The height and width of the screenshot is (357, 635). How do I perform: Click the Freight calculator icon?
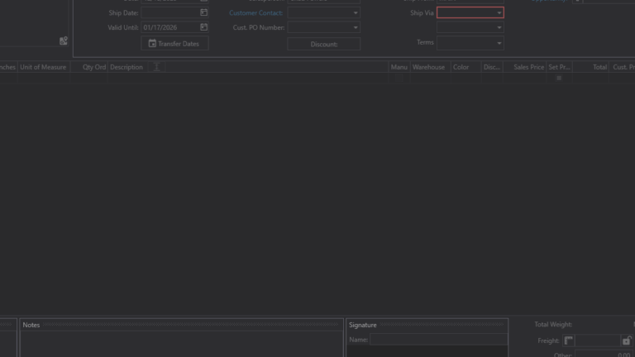click(569, 340)
